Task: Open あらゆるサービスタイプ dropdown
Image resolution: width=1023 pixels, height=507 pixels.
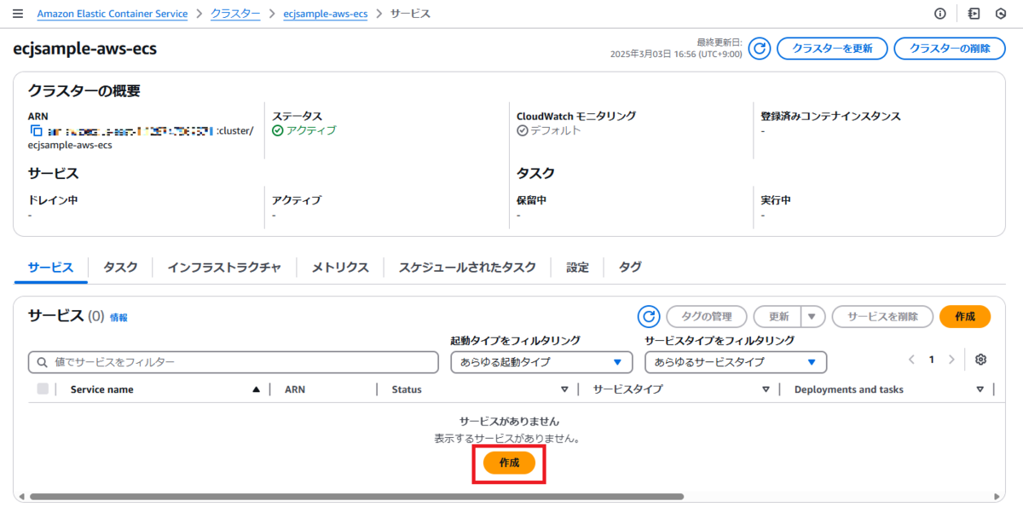Action: pyautogui.click(x=736, y=362)
